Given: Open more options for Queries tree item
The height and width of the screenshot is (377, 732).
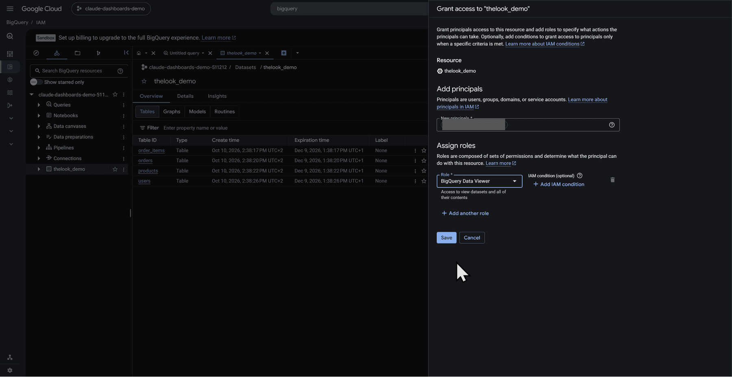Looking at the screenshot, I should tap(124, 105).
